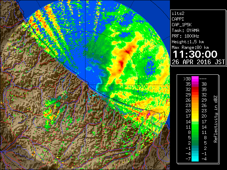Image resolution: width=227 pixels, height=170 pixels.
Task: Click the magenta >38 legend swatch
Action: click(195, 79)
